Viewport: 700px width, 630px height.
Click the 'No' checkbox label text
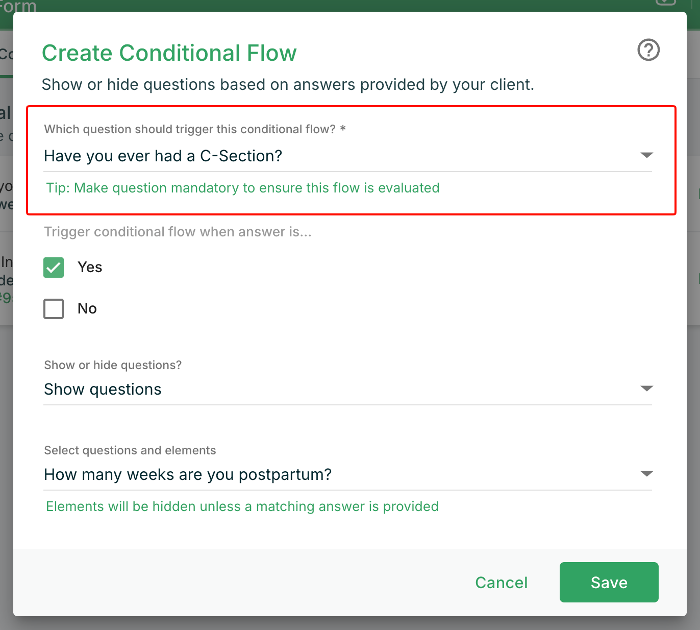[87, 308]
